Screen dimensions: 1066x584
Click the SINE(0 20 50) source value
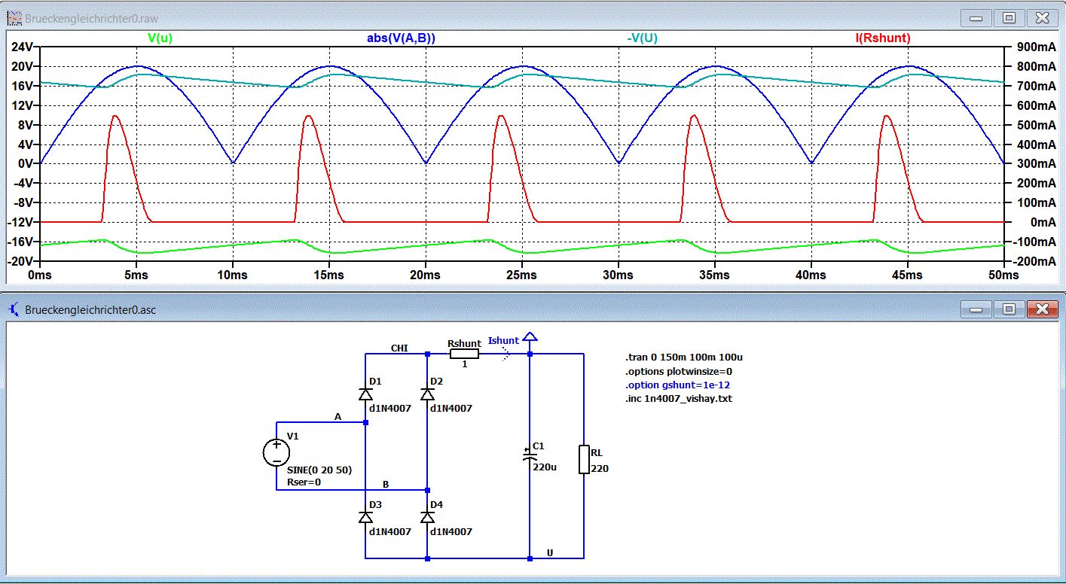(x=319, y=470)
